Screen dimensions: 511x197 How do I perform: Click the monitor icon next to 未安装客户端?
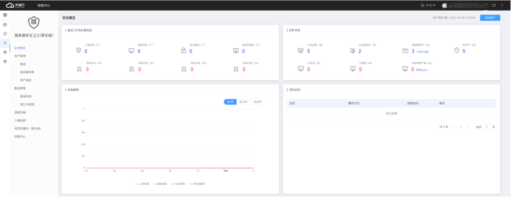coord(405,68)
